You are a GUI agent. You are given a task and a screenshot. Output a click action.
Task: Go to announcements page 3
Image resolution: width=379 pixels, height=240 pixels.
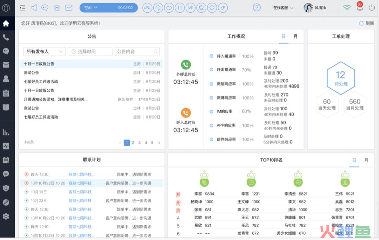pyautogui.click(x=139, y=143)
